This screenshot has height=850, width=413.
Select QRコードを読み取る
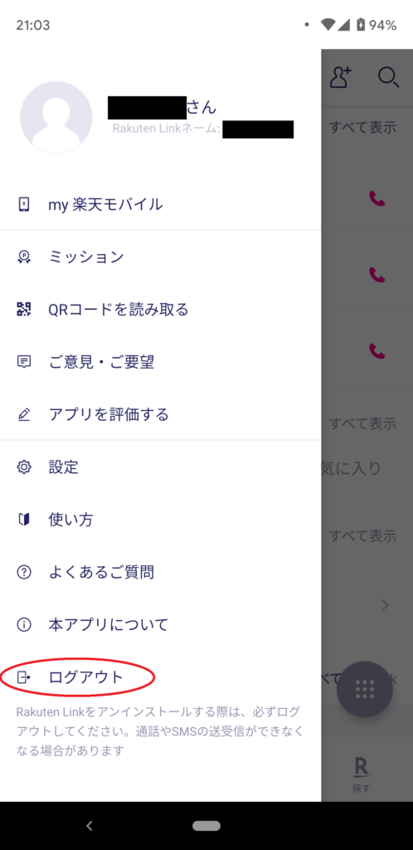coord(160,310)
